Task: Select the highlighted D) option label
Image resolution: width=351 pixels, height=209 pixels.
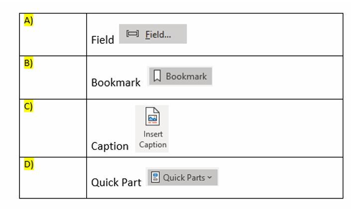Action: coord(28,165)
